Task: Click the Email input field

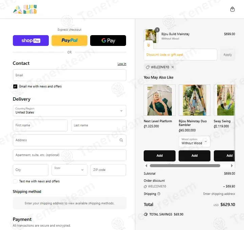Action: point(69,75)
